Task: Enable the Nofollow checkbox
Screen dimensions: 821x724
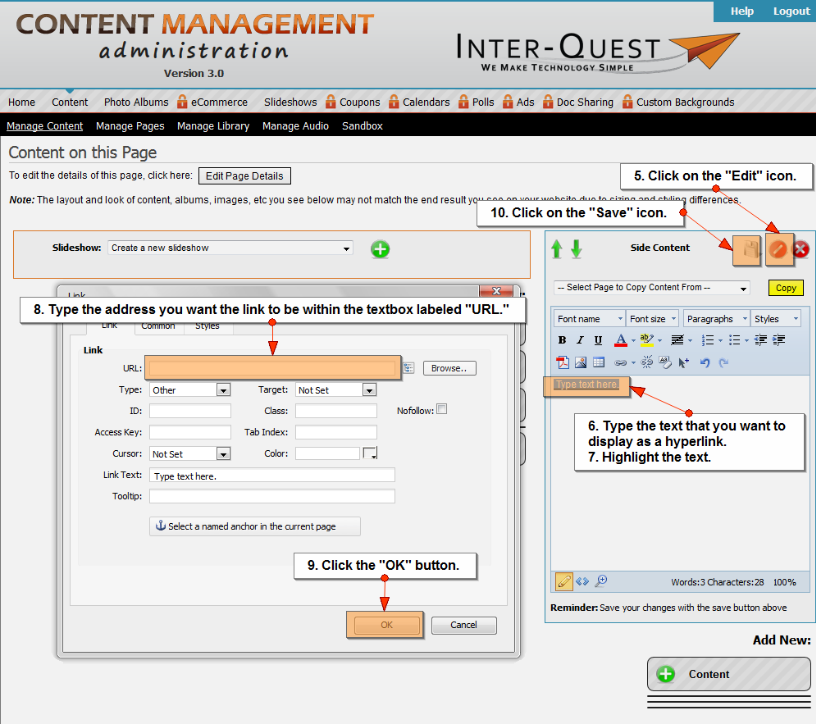Action: [442, 409]
